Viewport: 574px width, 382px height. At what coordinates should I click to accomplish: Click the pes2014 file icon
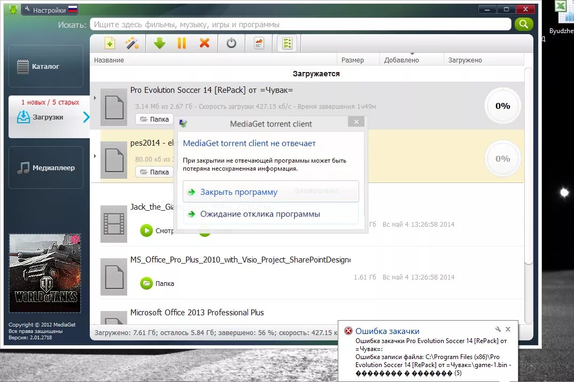click(x=114, y=160)
